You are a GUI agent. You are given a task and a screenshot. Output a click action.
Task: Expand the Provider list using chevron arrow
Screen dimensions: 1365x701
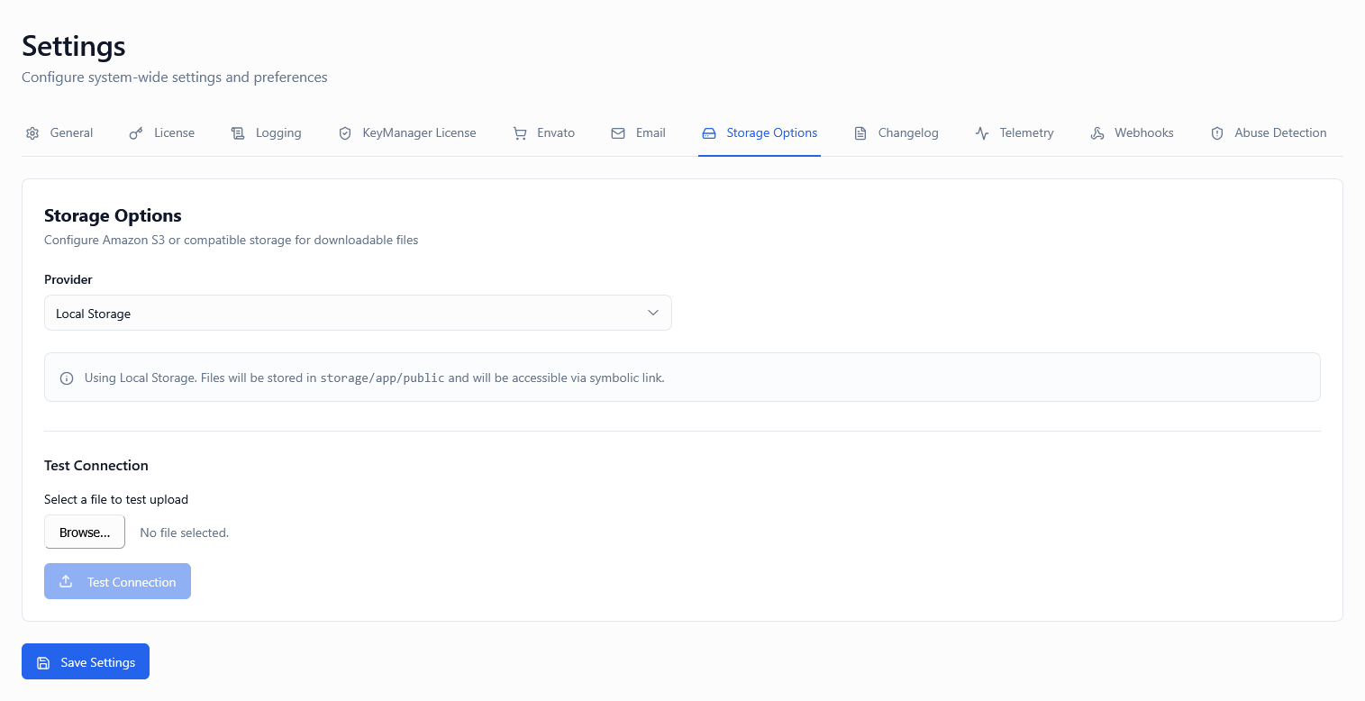coord(653,313)
